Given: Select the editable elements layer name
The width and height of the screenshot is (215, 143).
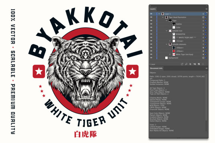Looking at the screenshot, I should coord(179,44).
